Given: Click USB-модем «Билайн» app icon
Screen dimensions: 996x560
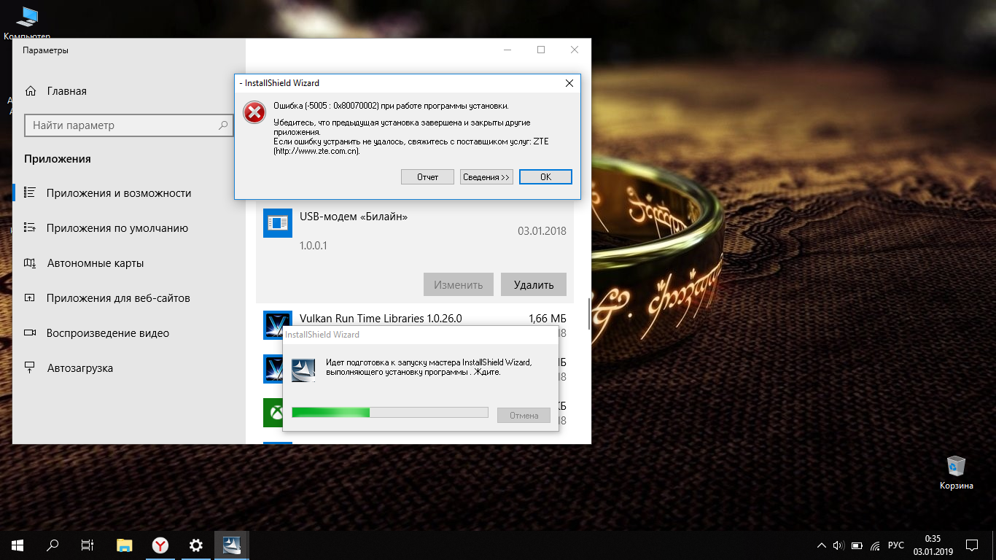Looking at the screenshot, I should [277, 223].
